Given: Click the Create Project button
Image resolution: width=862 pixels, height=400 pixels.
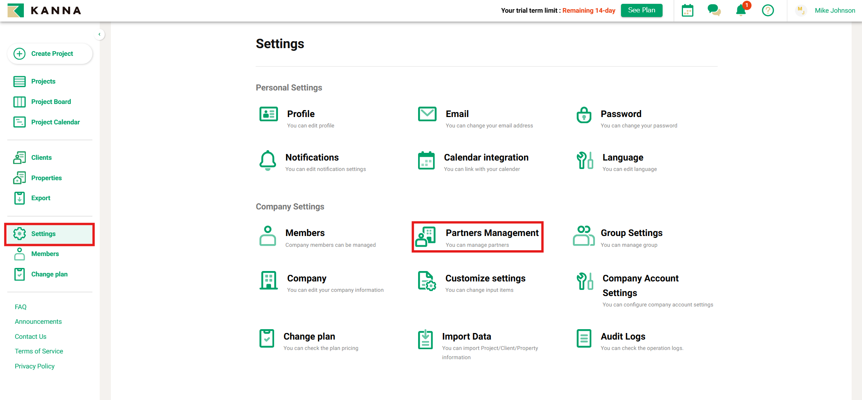Looking at the screenshot, I should 50,54.
